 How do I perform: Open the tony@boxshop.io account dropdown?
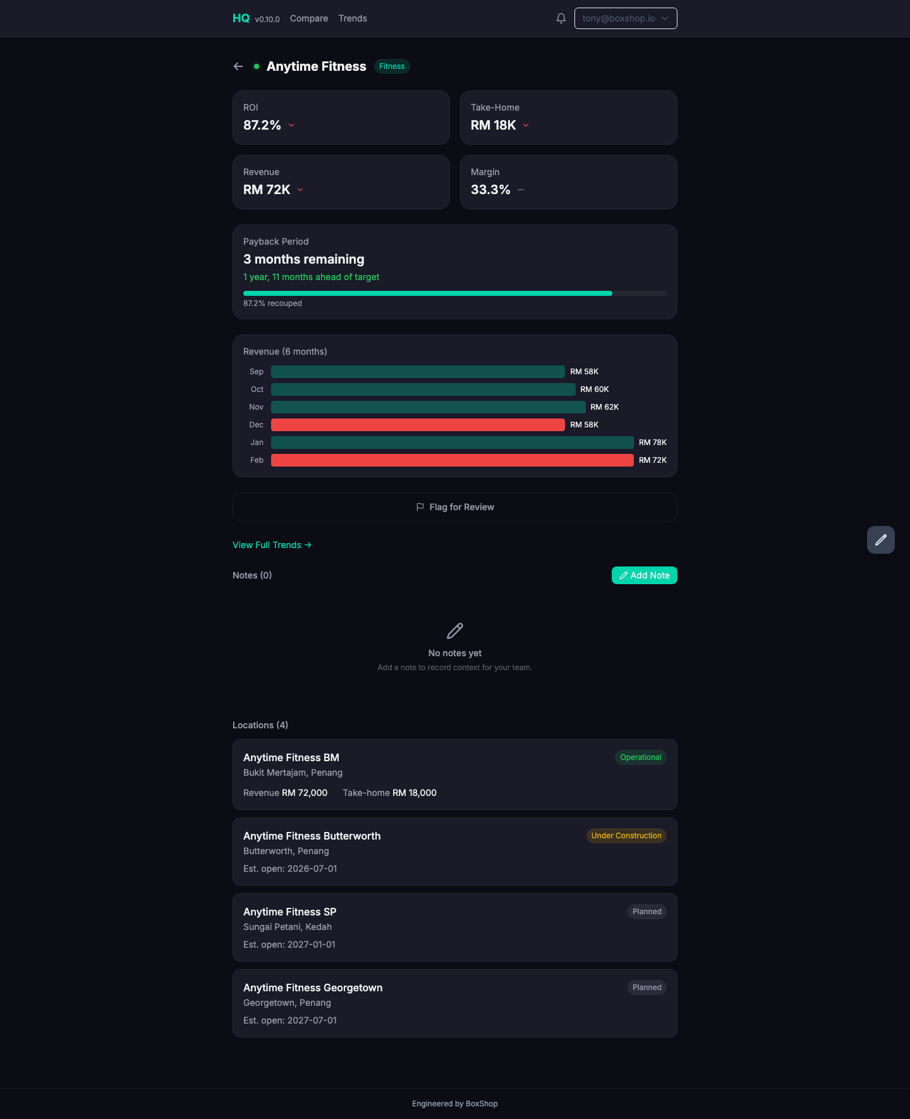click(626, 18)
